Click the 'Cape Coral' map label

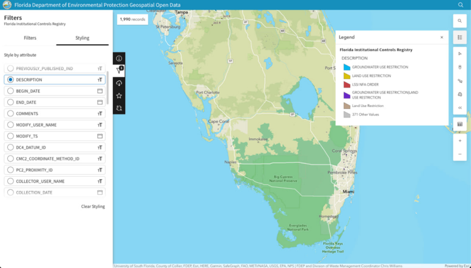(x=218, y=121)
